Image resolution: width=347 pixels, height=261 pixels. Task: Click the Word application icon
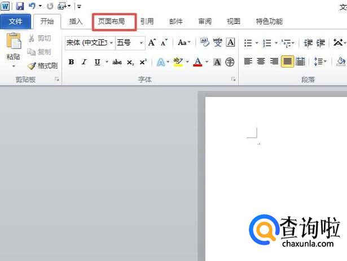5,6
